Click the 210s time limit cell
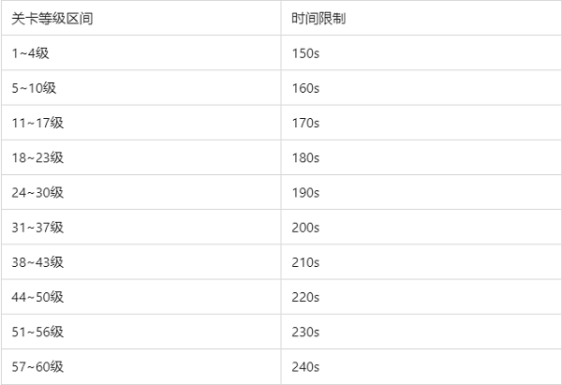Screen dimensions: 562x385 306,261
